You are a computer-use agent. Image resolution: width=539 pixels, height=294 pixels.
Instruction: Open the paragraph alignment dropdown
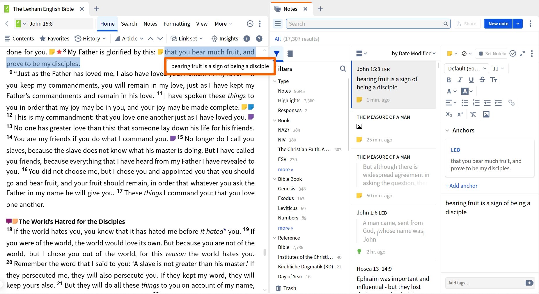coord(451,102)
